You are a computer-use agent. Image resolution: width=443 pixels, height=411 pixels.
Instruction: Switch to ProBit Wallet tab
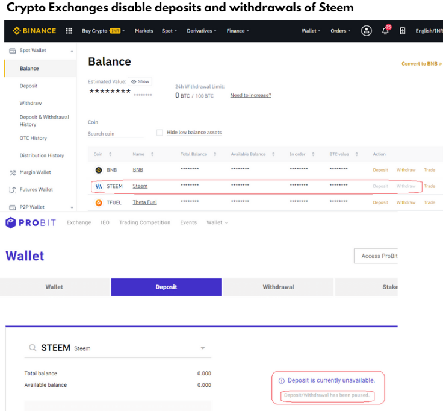click(55, 287)
